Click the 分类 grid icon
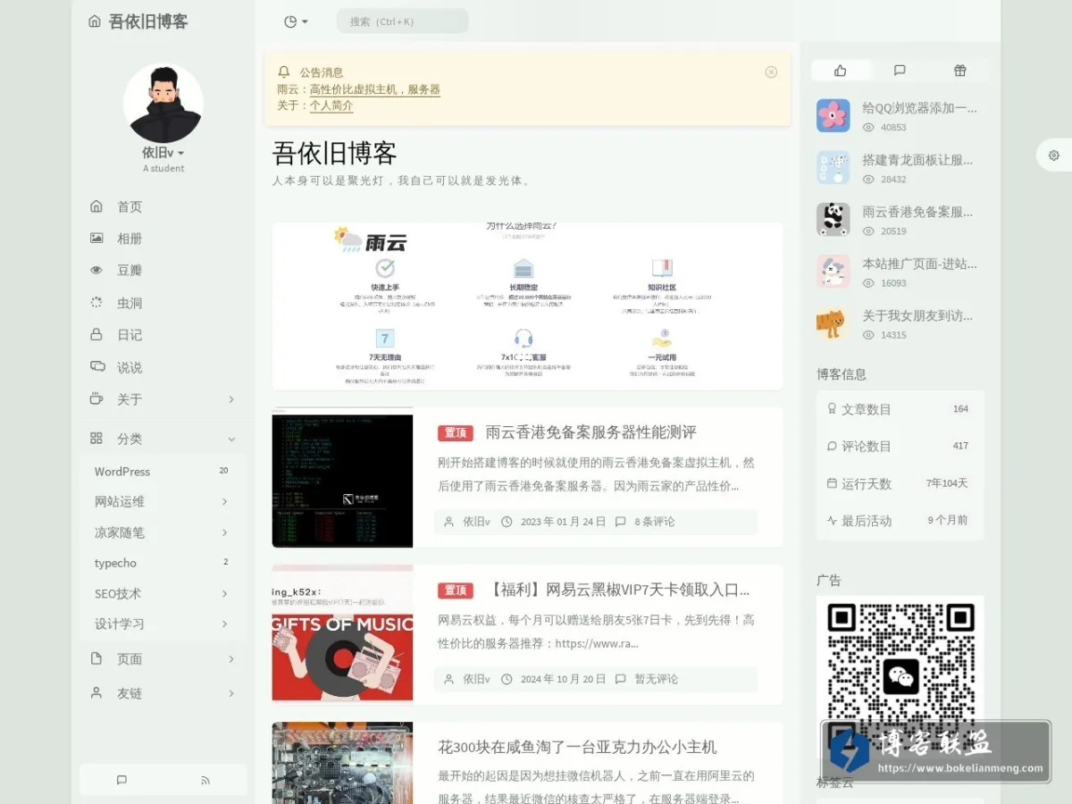The width and height of the screenshot is (1072, 804). pyautogui.click(x=96, y=439)
